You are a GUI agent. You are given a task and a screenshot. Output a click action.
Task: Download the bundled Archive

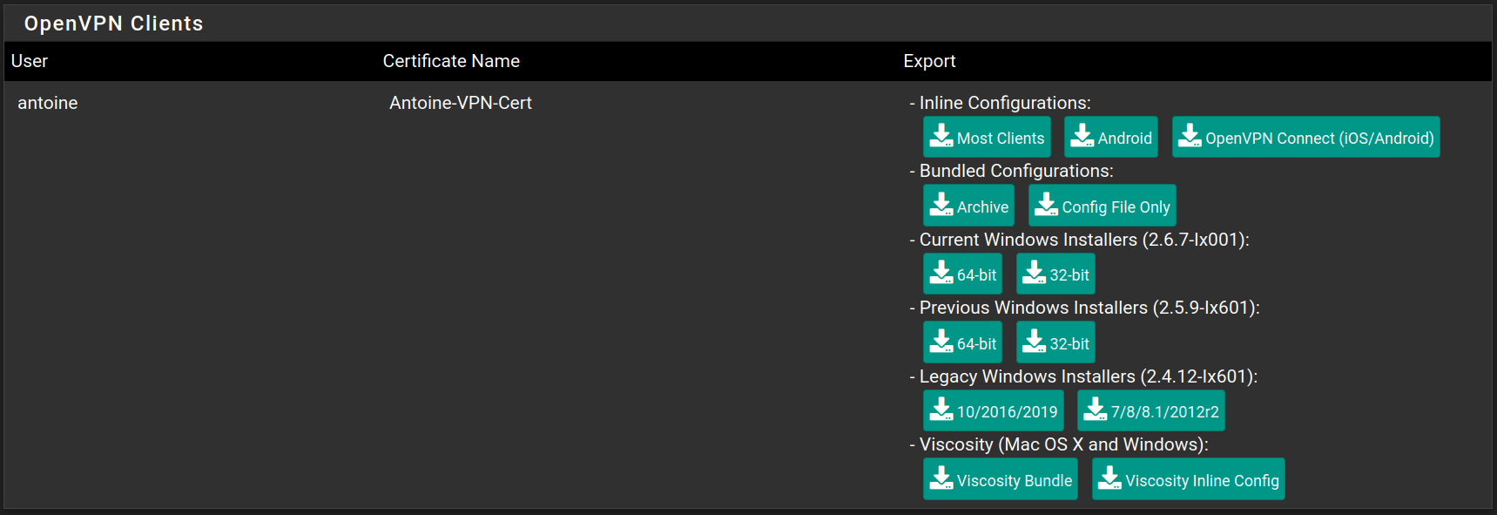[x=968, y=206]
